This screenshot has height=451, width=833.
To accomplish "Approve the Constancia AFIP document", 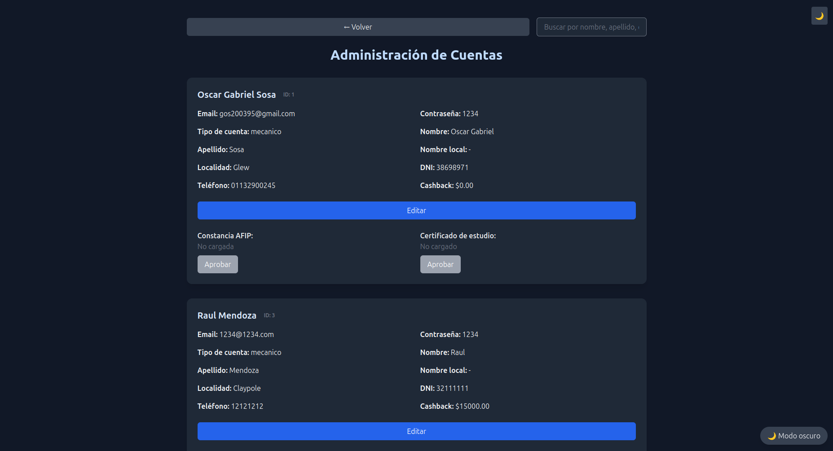I will point(217,264).
